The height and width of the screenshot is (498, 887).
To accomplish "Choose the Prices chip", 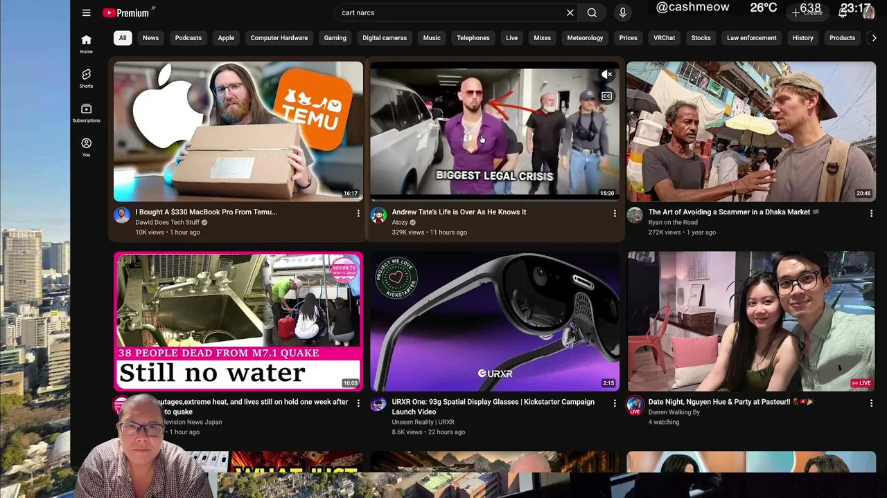I will click(629, 38).
